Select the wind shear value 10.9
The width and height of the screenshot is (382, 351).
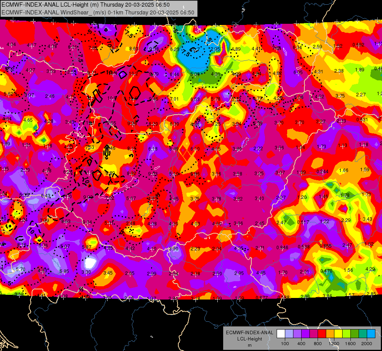click(112, 98)
